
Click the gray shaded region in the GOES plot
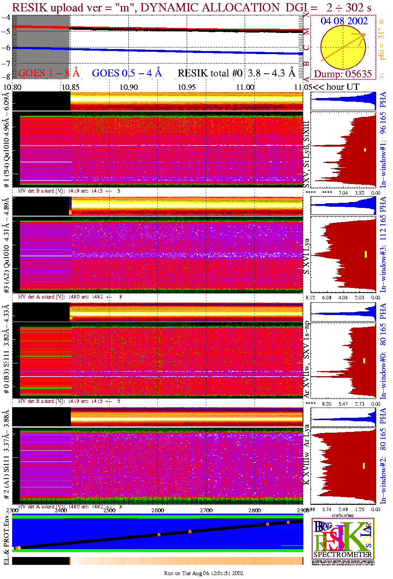(41, 47)
